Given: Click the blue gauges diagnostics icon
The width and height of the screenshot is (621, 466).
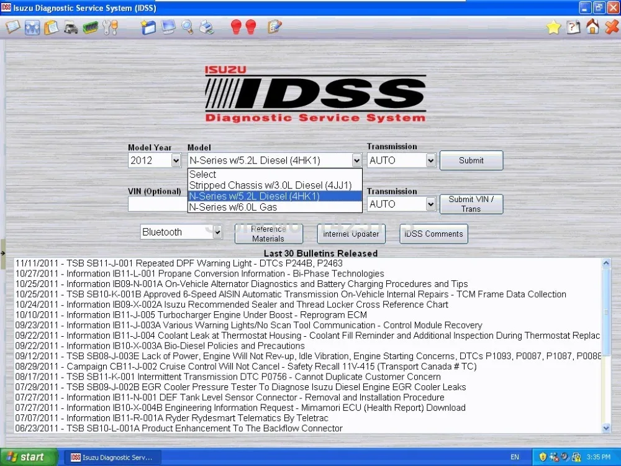Looking at the screenshot, I should click(x=32, y=27).
